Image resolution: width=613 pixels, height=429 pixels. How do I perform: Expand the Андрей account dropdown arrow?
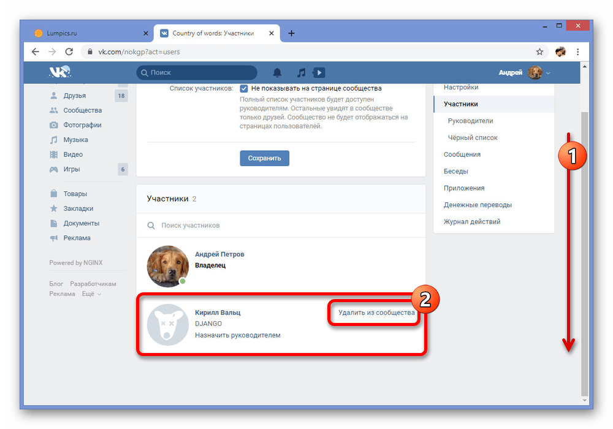point(548,73)
